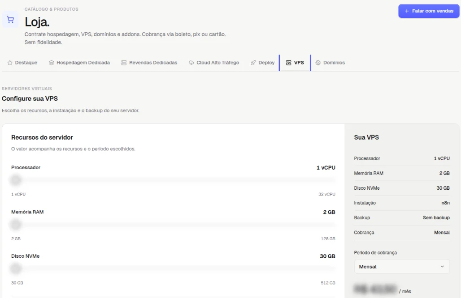461x298 pixels.
Task: Open the Domínios tab
Action: coord(330,63)
